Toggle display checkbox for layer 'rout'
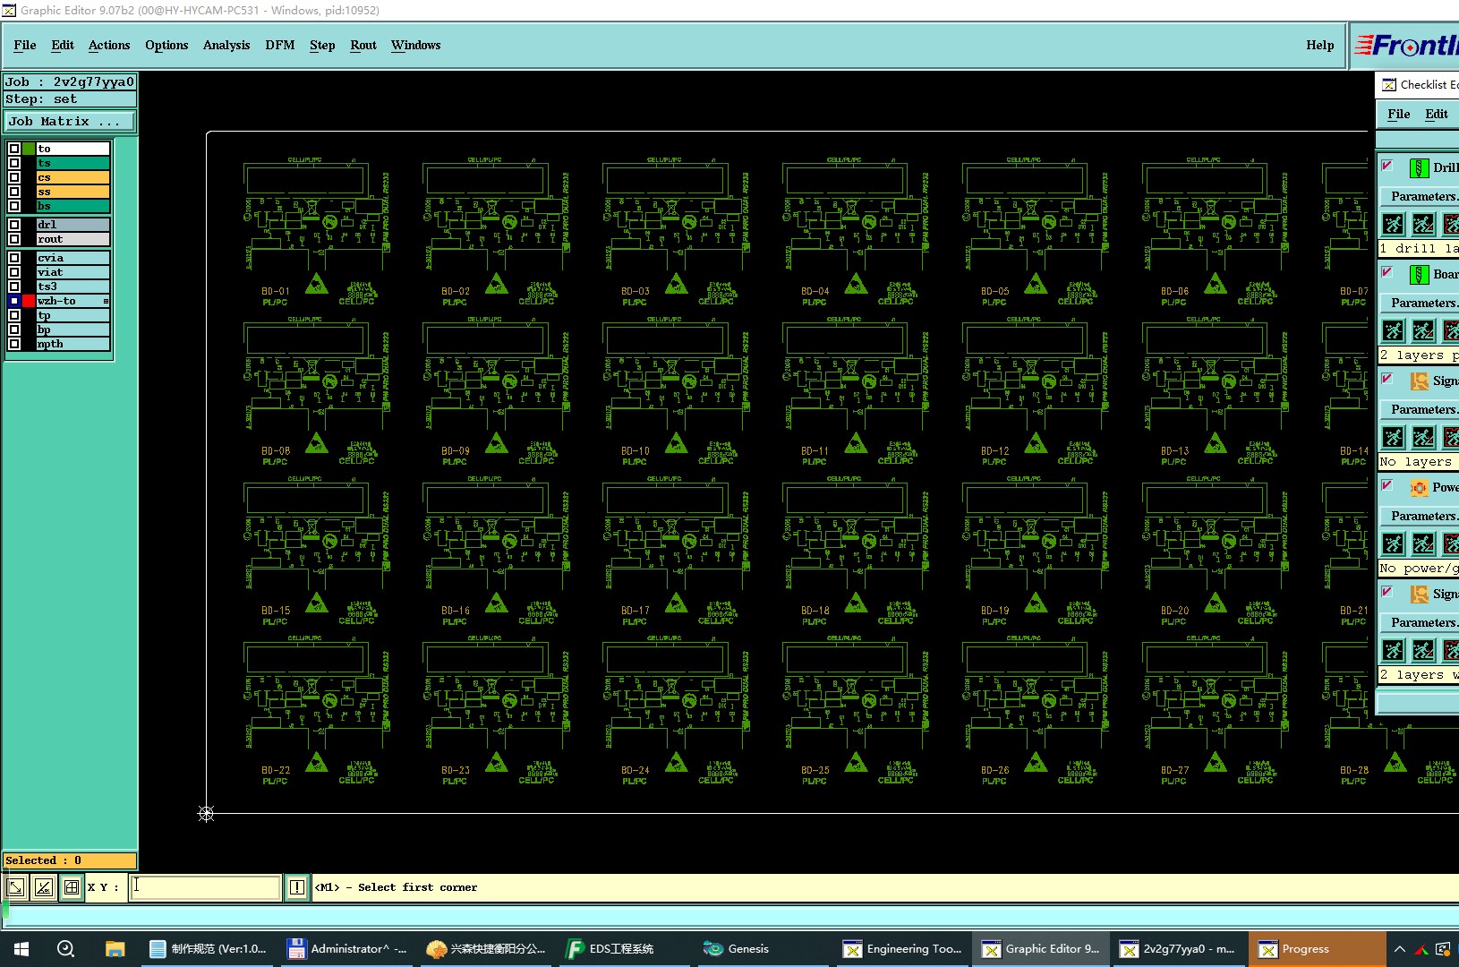 point(14,239)
